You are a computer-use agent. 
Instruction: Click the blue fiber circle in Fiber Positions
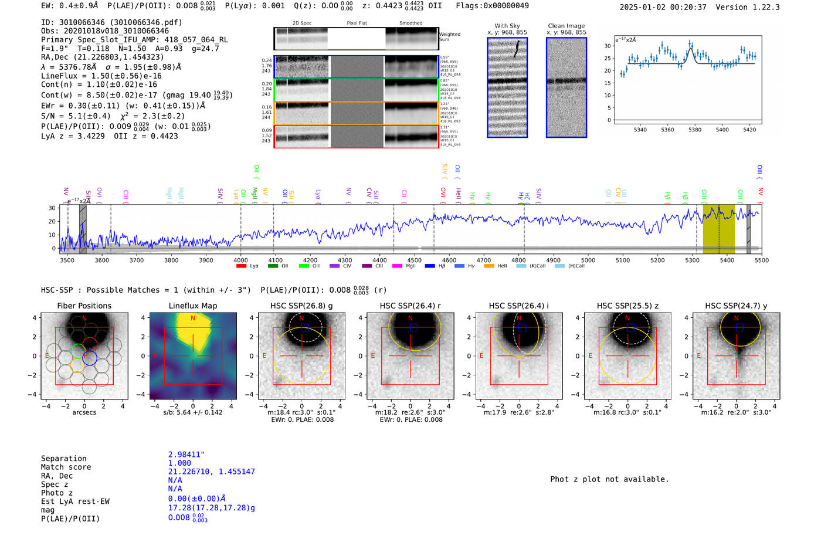coord(89,358)
